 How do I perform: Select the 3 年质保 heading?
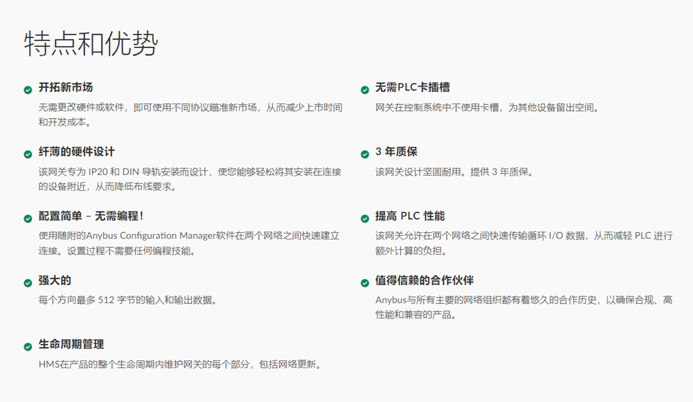pyautogui.click(x=396, y=152)
